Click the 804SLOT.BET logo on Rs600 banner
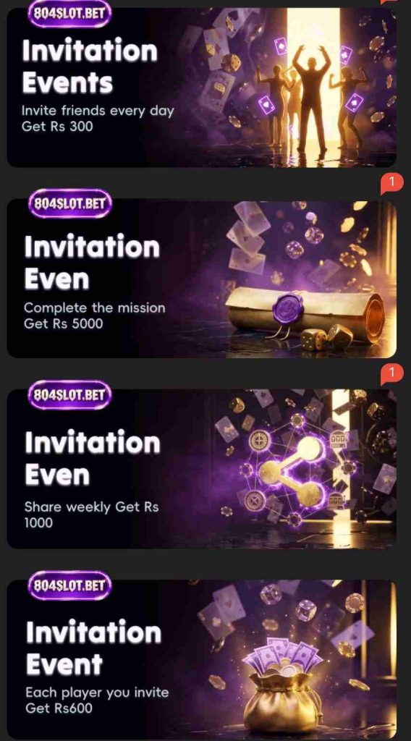Viewport: 411px width, 741px height. click(69, 585)
